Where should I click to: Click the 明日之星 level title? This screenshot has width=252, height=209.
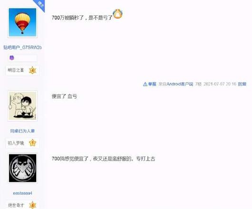point(16,70)
